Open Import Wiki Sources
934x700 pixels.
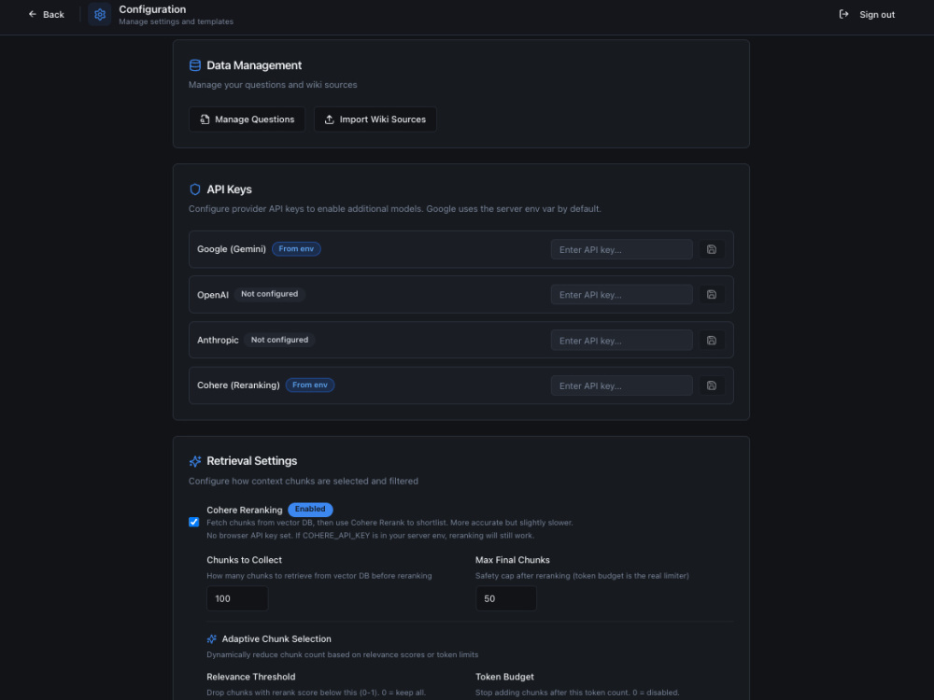pyautogui.click(x=375, y=119)
